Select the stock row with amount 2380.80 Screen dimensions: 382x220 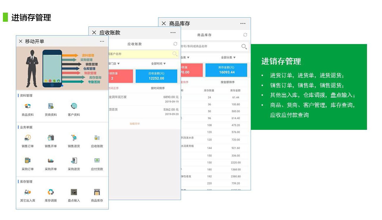215,177
